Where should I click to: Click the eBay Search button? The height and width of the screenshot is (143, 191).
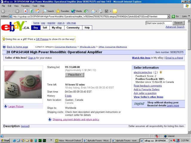[178, 23]
